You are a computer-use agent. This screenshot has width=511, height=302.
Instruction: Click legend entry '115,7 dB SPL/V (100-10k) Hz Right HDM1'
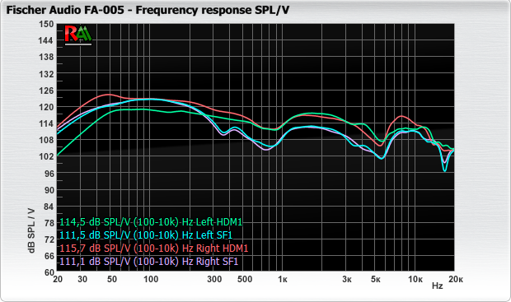[x=154, y=249]
